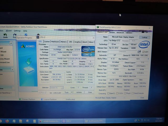Switch to the Memory tab in CPU-Z
Screen dimensions: 168x126
click(64, 42)
